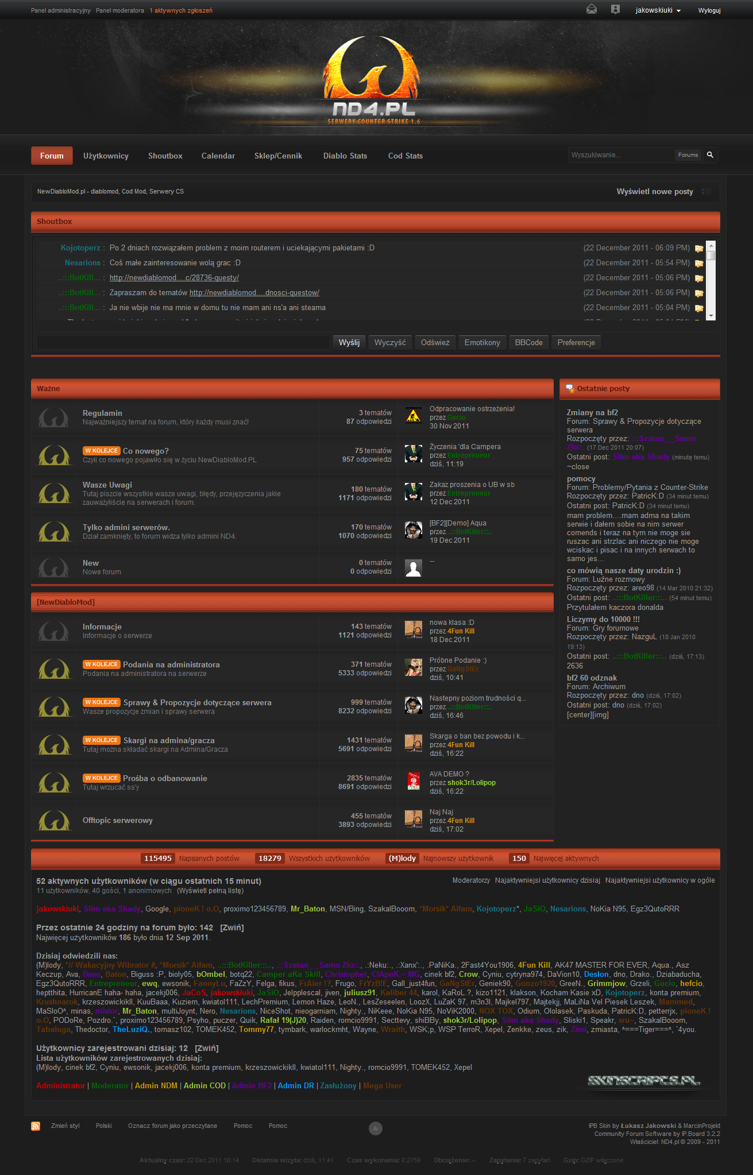Click the folder icon on Nesarions shout
This screenshot has height=1175, width=753.
[x=699, y=264]
